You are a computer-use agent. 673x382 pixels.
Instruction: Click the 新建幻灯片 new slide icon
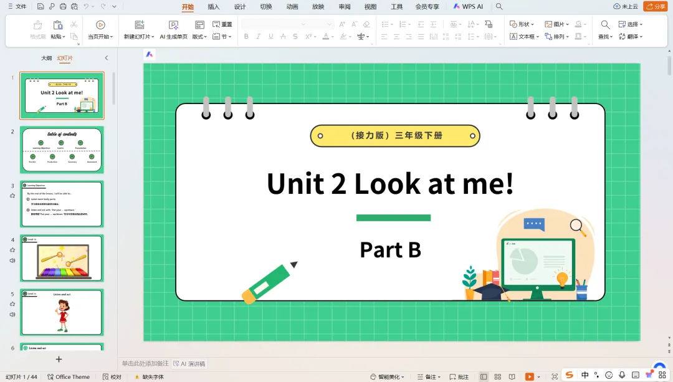[139, 25]
